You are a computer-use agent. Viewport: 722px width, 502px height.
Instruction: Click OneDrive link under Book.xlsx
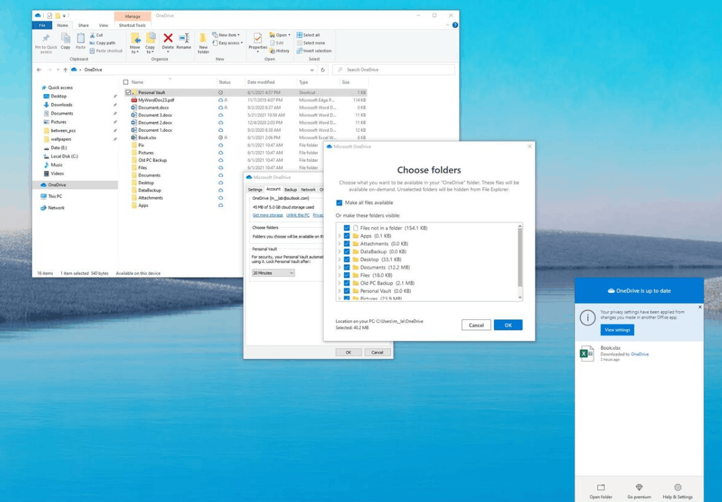640,354
